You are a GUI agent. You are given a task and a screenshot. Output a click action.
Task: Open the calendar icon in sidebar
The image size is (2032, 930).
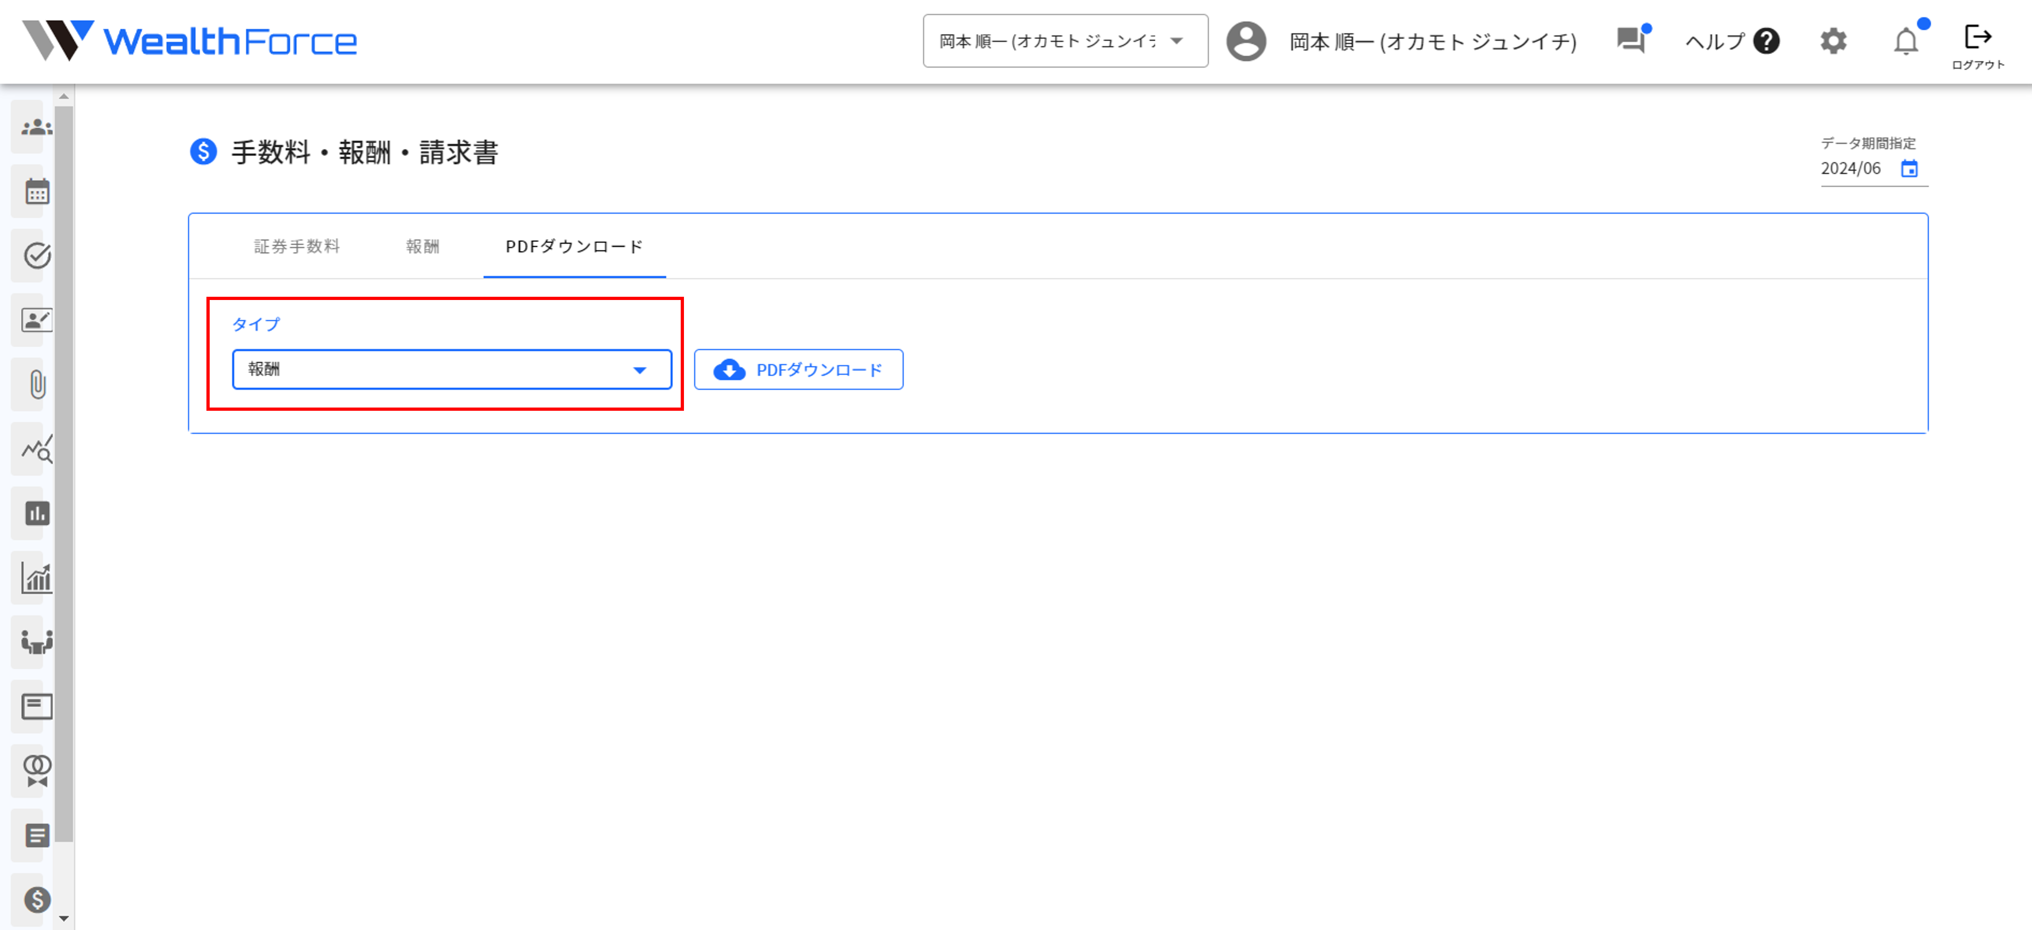[x=36, y=192]
